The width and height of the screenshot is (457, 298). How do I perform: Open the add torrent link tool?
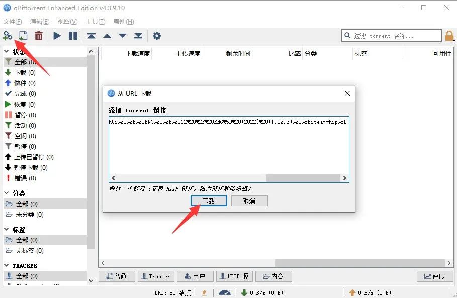click(x=8, y=36)
